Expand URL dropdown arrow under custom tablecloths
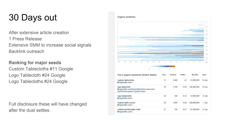 point(133,83)
